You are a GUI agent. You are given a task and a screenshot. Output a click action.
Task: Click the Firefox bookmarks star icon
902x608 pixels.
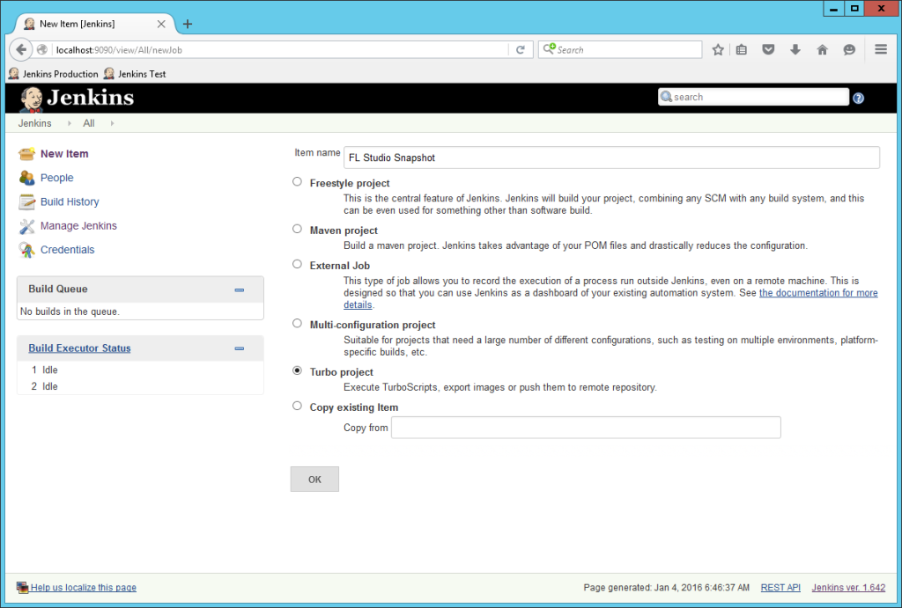718,49
